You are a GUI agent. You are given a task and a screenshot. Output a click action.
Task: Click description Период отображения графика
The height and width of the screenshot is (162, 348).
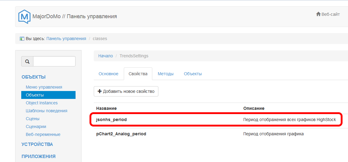273,134
